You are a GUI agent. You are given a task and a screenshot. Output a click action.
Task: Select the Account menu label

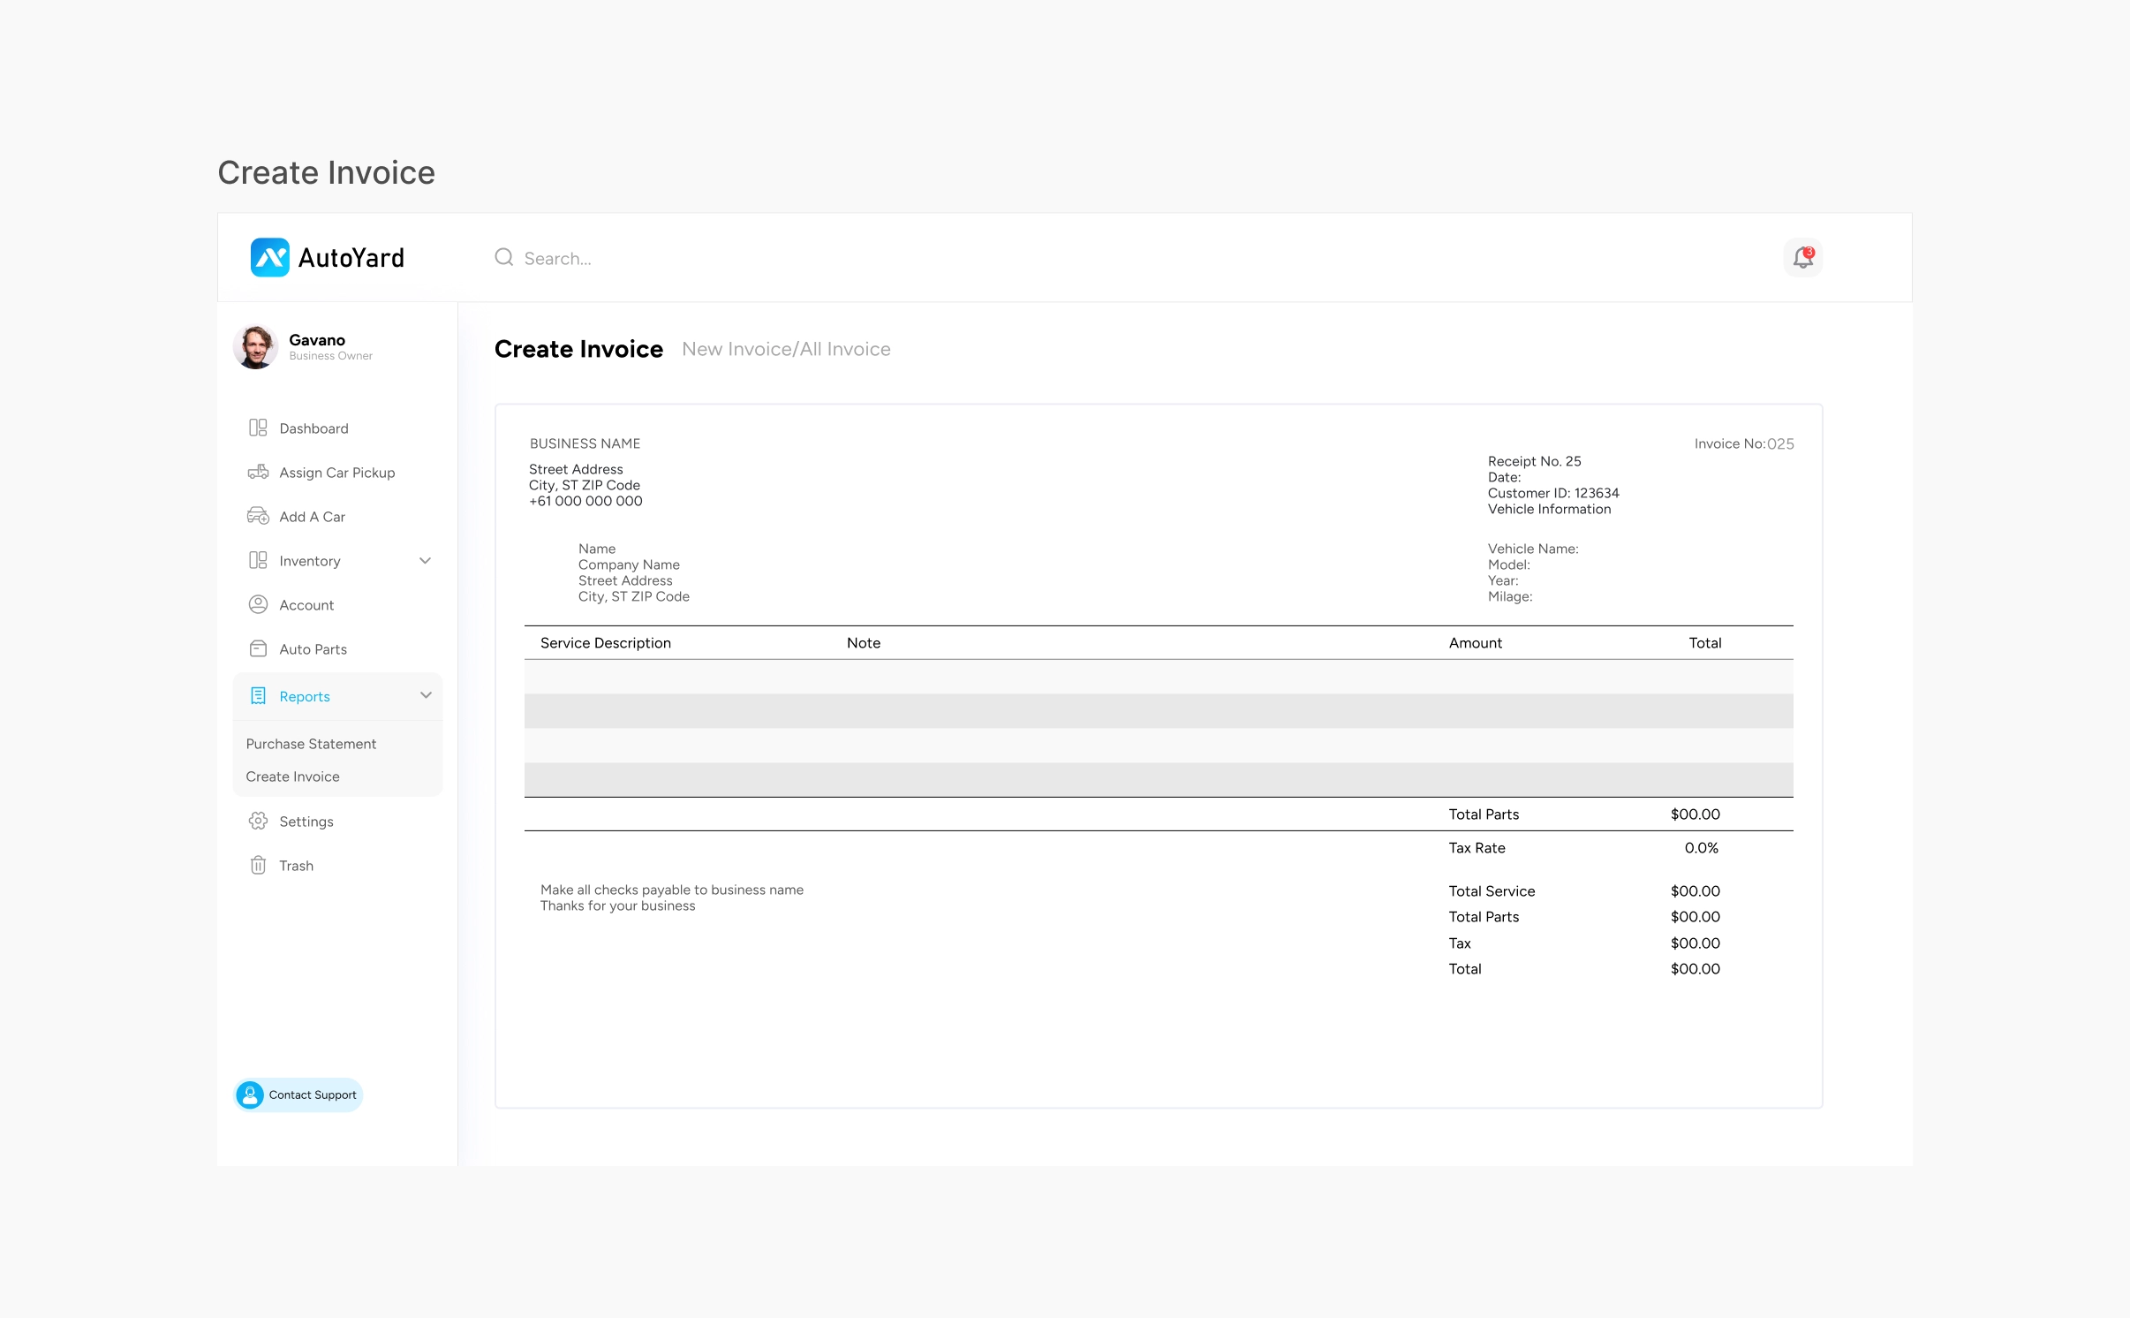click(306, 605)
